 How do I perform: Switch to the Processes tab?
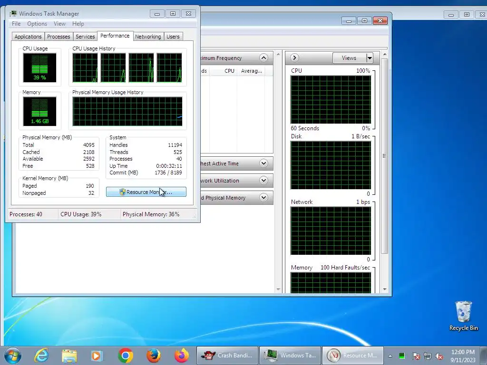point(58,37)
